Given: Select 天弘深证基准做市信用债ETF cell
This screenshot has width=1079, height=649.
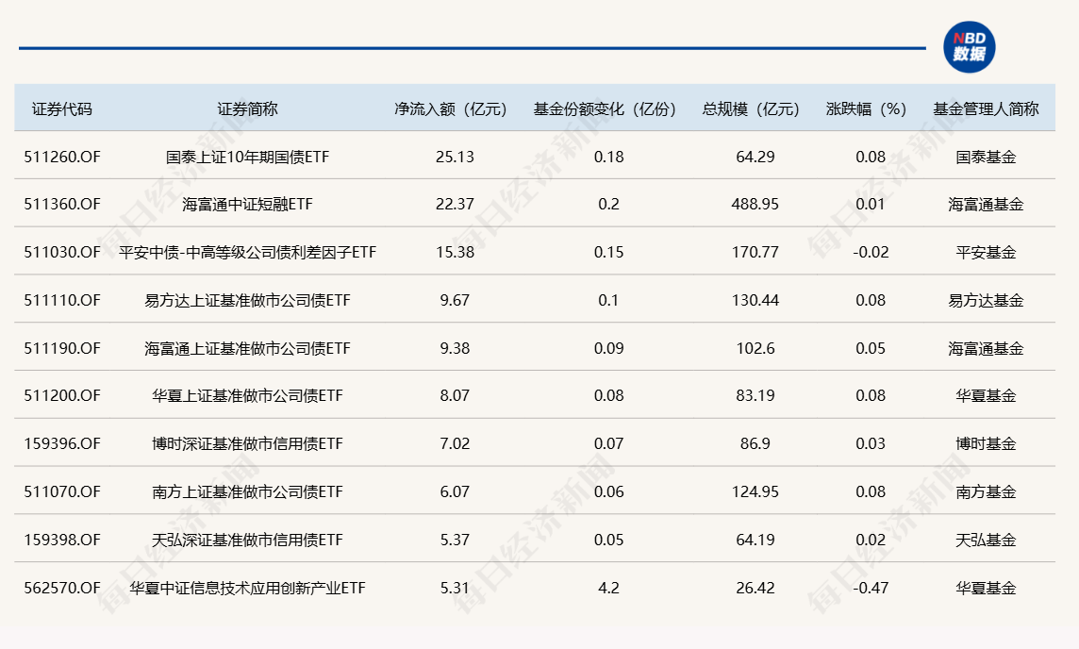Looking at the screenshot, I should tap(247, 541).
